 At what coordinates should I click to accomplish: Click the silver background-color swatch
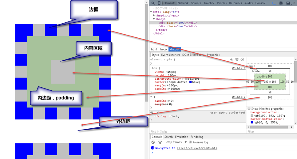pyautogui.click(x=186, y=79)
